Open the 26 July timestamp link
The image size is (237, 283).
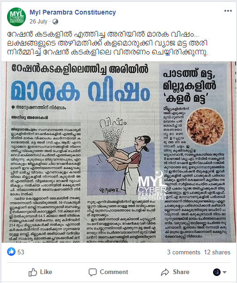[38, 22]
